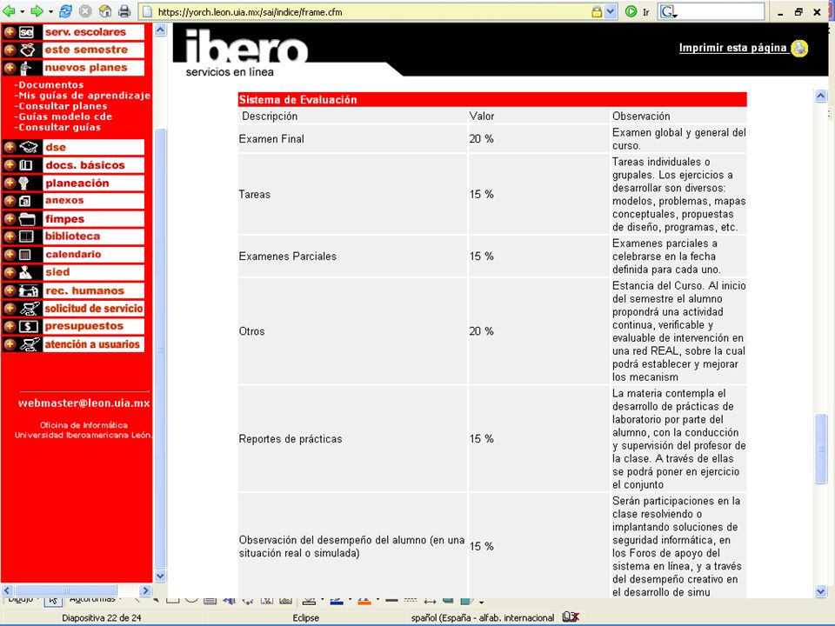
Task: Click the lightbulb icon for planeación
Action: [x=23, y=183]
